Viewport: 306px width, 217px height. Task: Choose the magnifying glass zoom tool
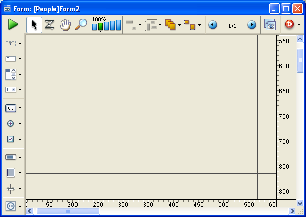point(81,25)
